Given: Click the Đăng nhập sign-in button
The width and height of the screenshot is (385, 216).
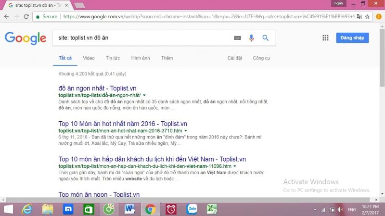Looking at the screenshot, I should (352, 38).
